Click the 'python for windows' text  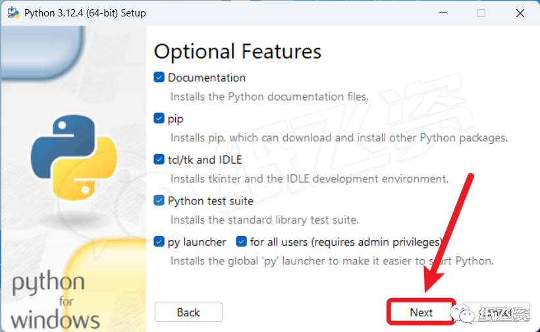pos(55,300)
